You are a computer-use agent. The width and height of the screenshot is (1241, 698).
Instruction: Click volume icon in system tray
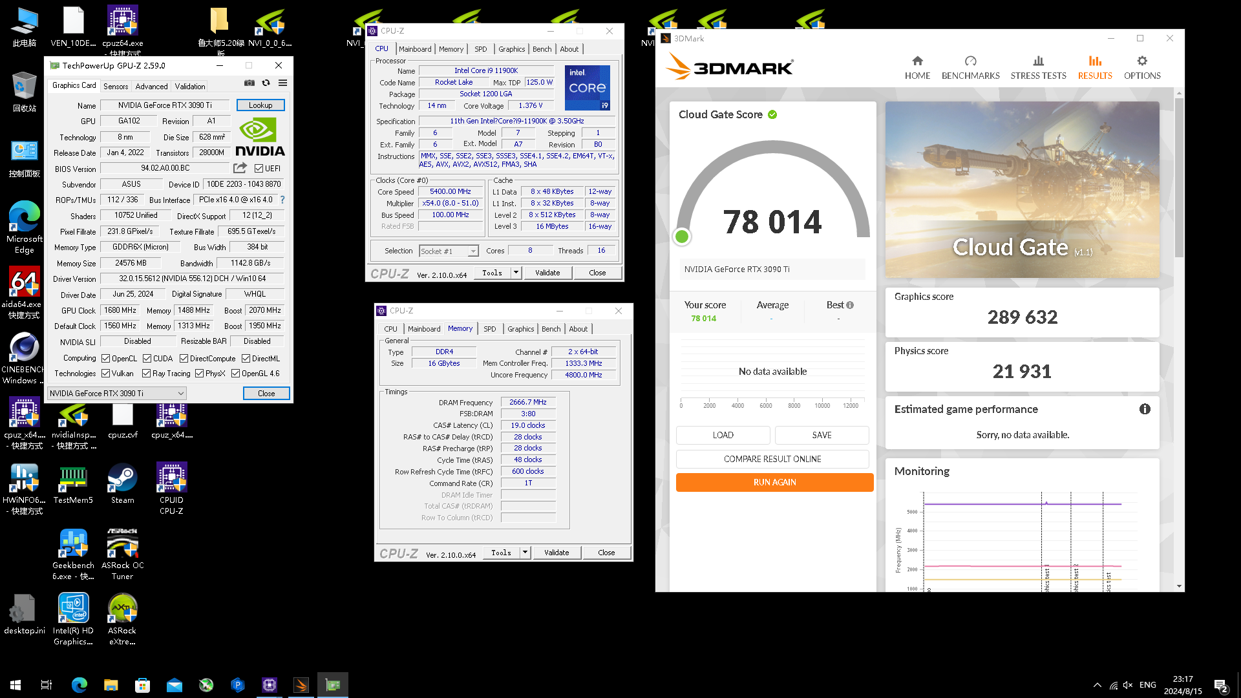click(x=1128, y=685)
